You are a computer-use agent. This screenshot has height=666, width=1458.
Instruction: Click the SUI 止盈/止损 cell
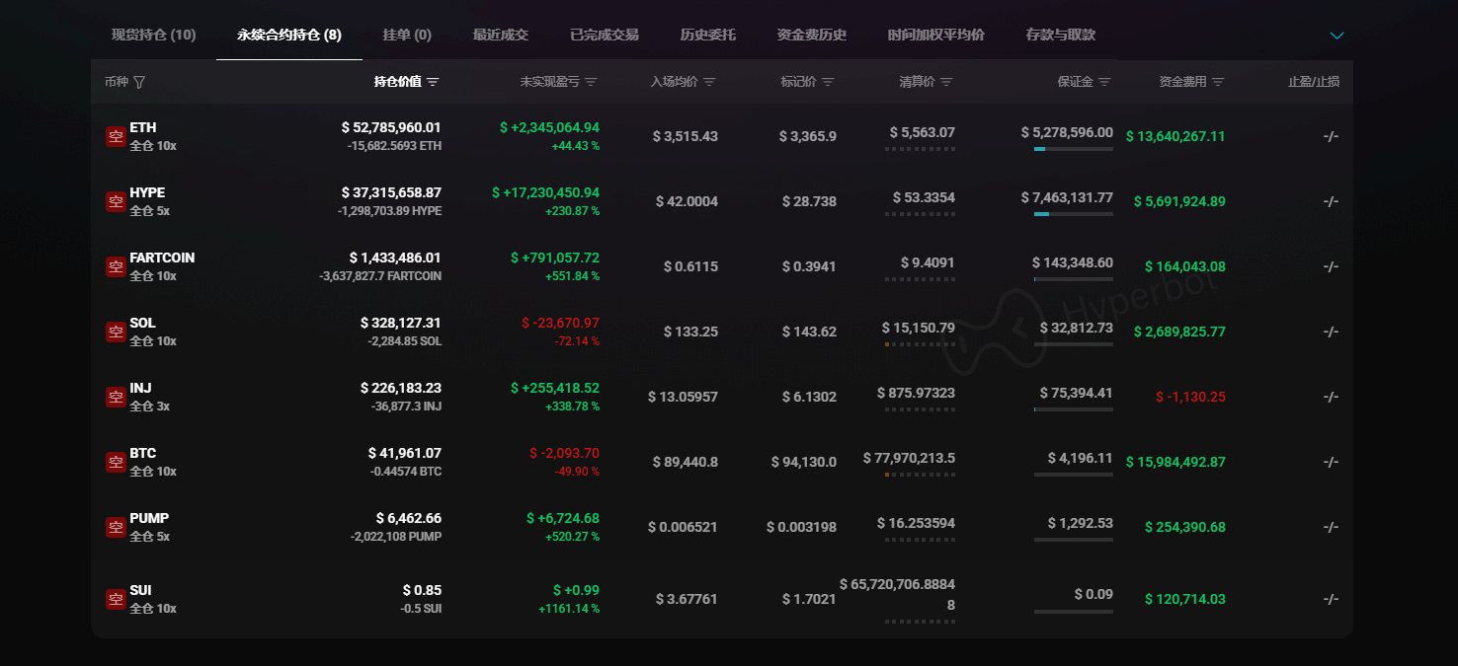tap(1330, 599)
